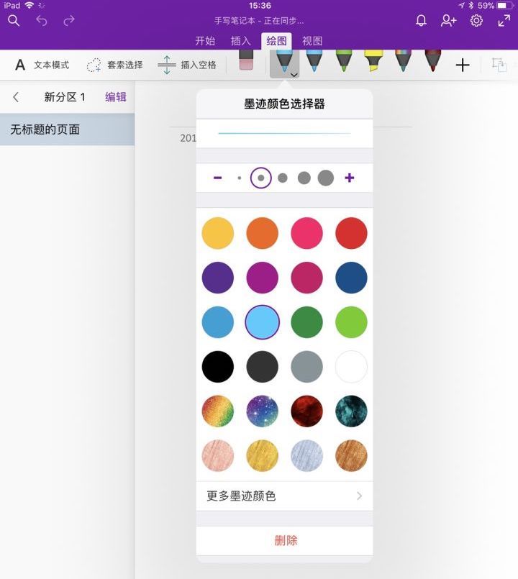This screenshot has width=518, height=579.
Task: Open the 无标题的页面 page
Action: tap(67, 129)
